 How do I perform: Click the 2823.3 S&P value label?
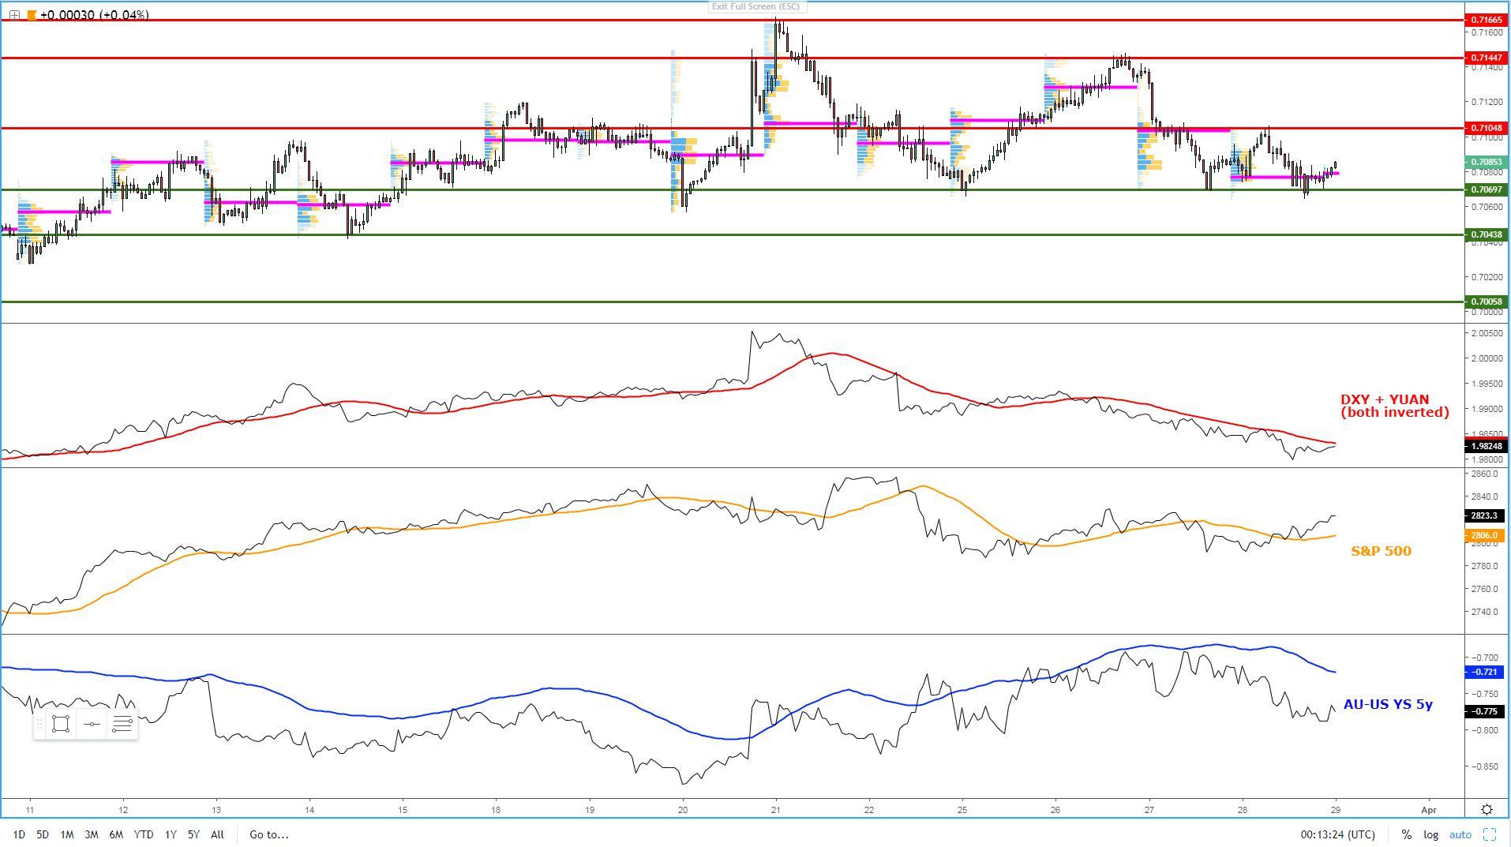tap(1484, 515)
